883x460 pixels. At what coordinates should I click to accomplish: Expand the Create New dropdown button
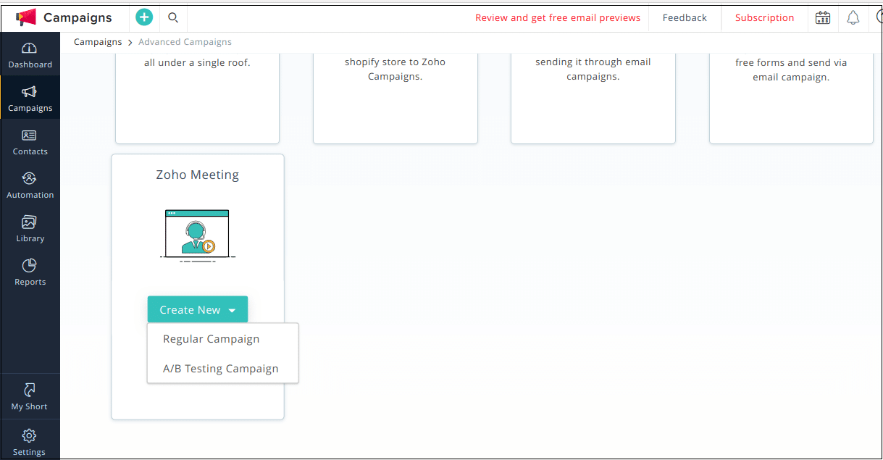[198, 309]
